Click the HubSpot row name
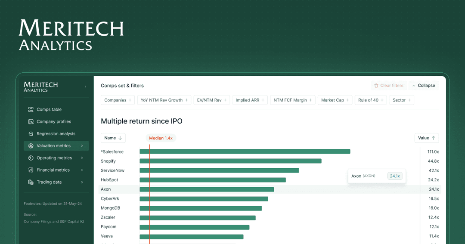 tap(109, 180)
